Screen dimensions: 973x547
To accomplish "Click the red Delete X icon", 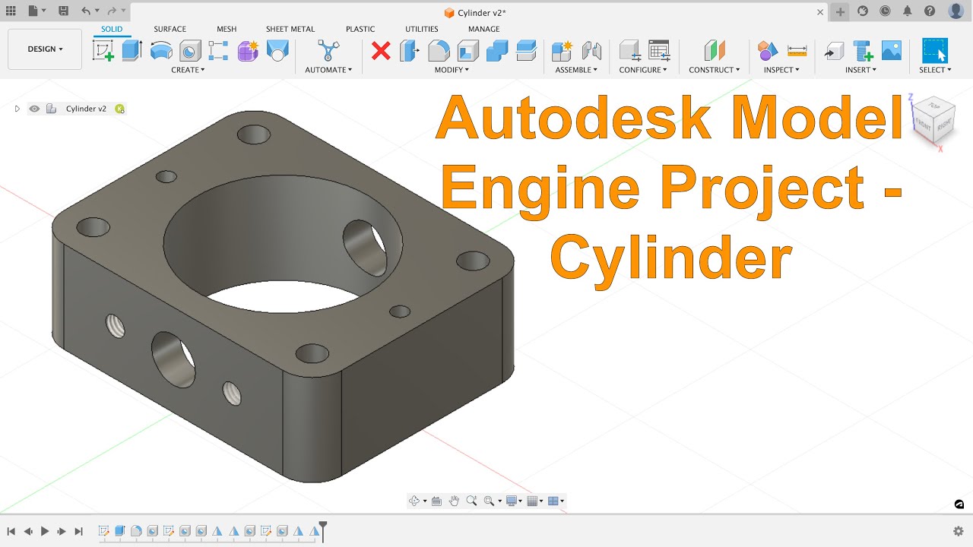I will pos(381,51).
